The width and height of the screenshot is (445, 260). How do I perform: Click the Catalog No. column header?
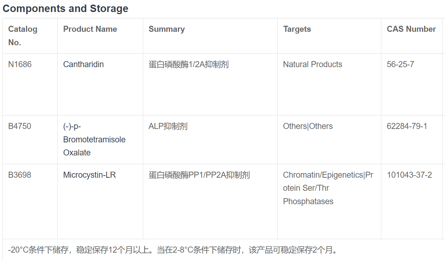click(x=23, y=36)
